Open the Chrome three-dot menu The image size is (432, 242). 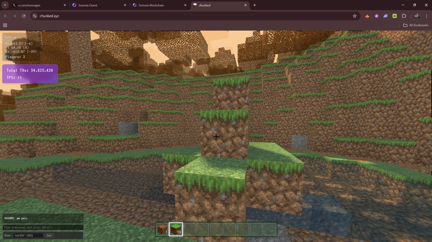426,16
